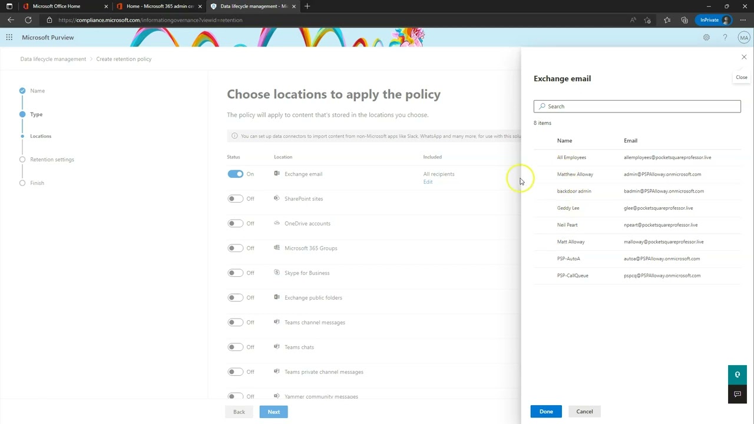The image size is (754, 424).
Task: Click the Microsoft Purview title
Action: tap(48, 37)
